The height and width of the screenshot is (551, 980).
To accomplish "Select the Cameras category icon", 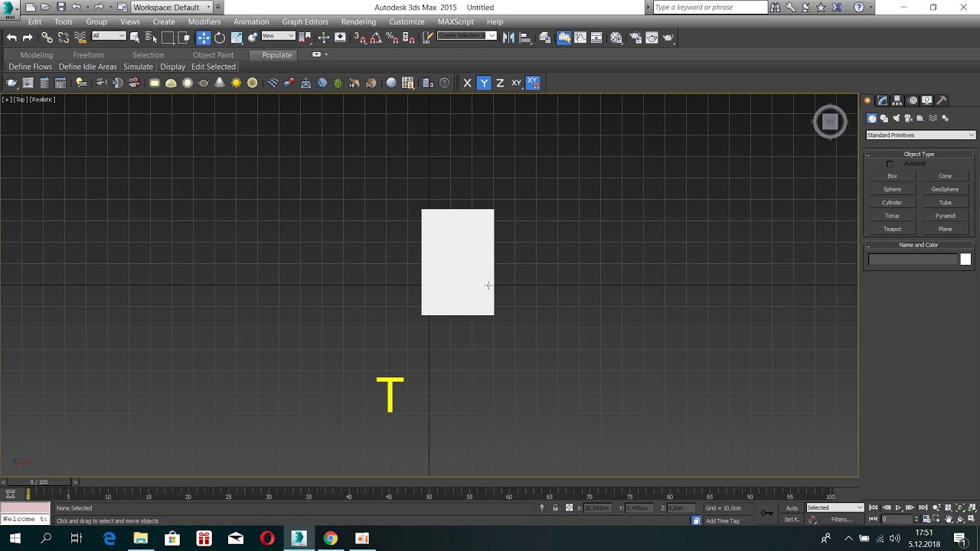I will pyautogui.click(x=909, y=119).
